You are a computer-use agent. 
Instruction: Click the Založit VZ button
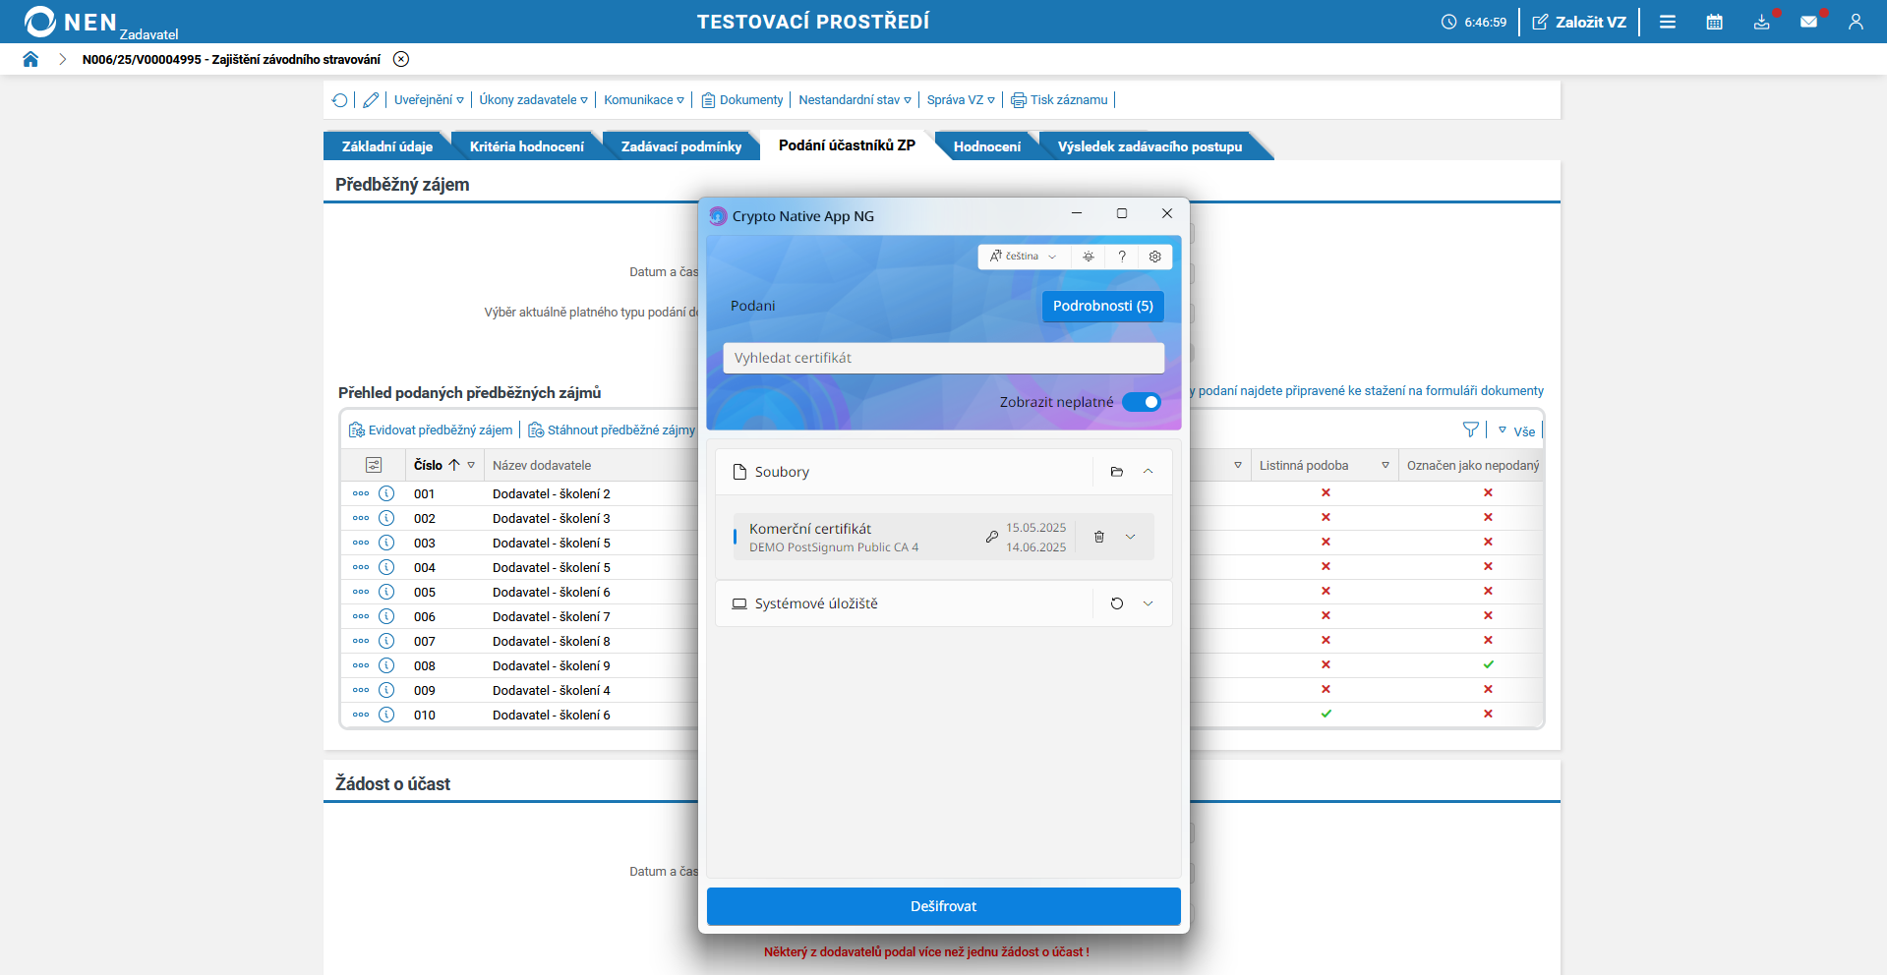1579,22
